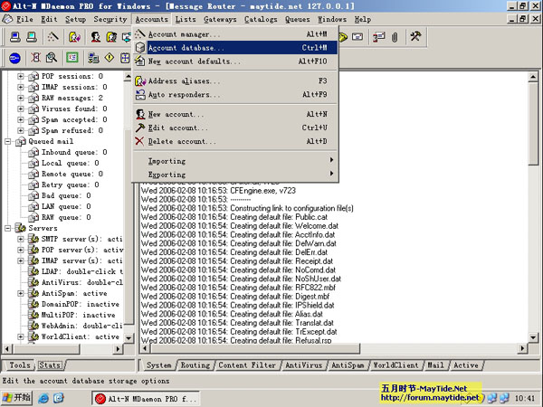
Task: Open the Gateways menu
Action: (x=220, y=19)
